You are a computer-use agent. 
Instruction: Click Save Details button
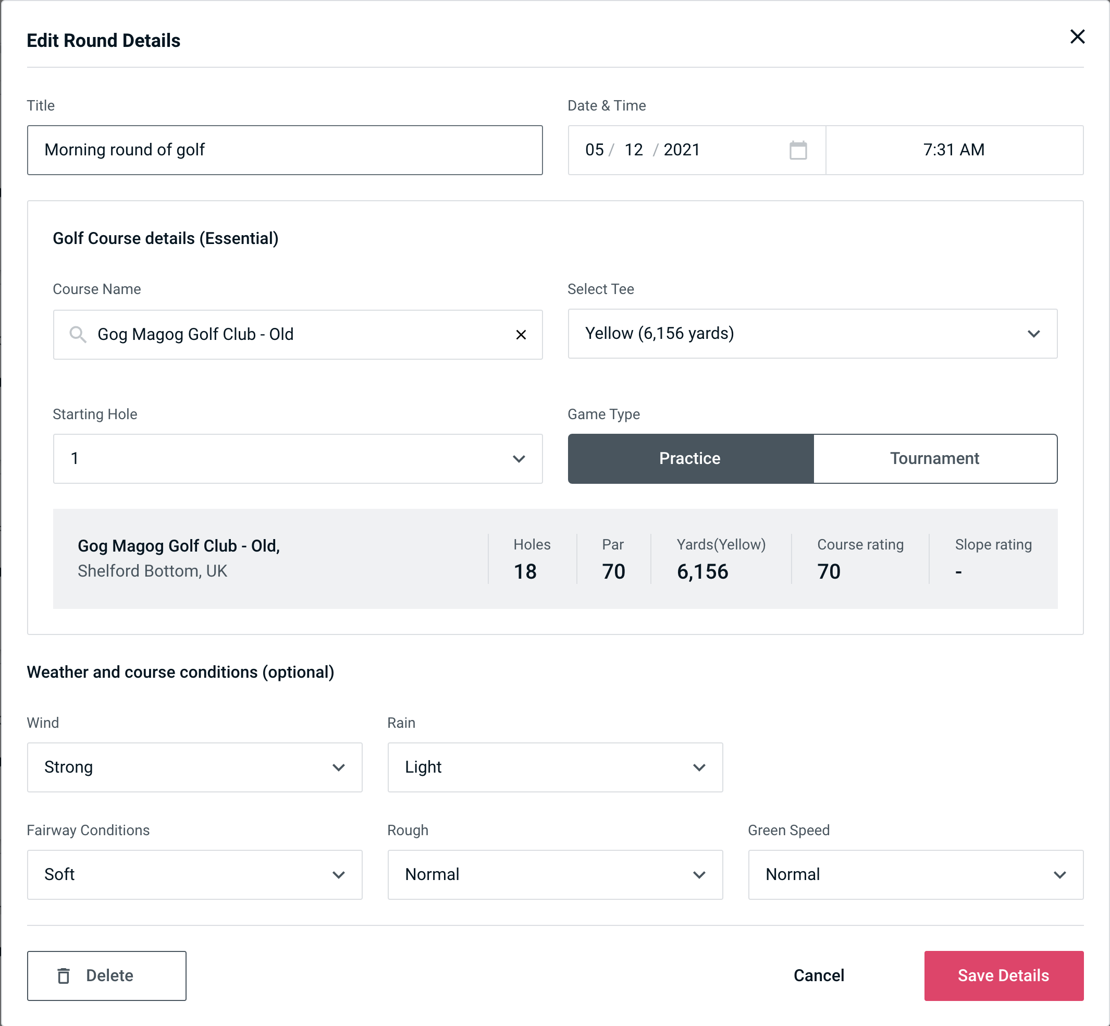point(1003,975)
